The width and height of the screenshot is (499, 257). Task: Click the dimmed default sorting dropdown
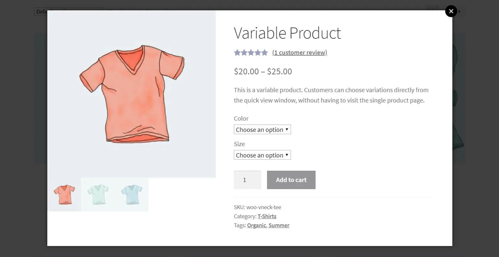click(41, 12)
